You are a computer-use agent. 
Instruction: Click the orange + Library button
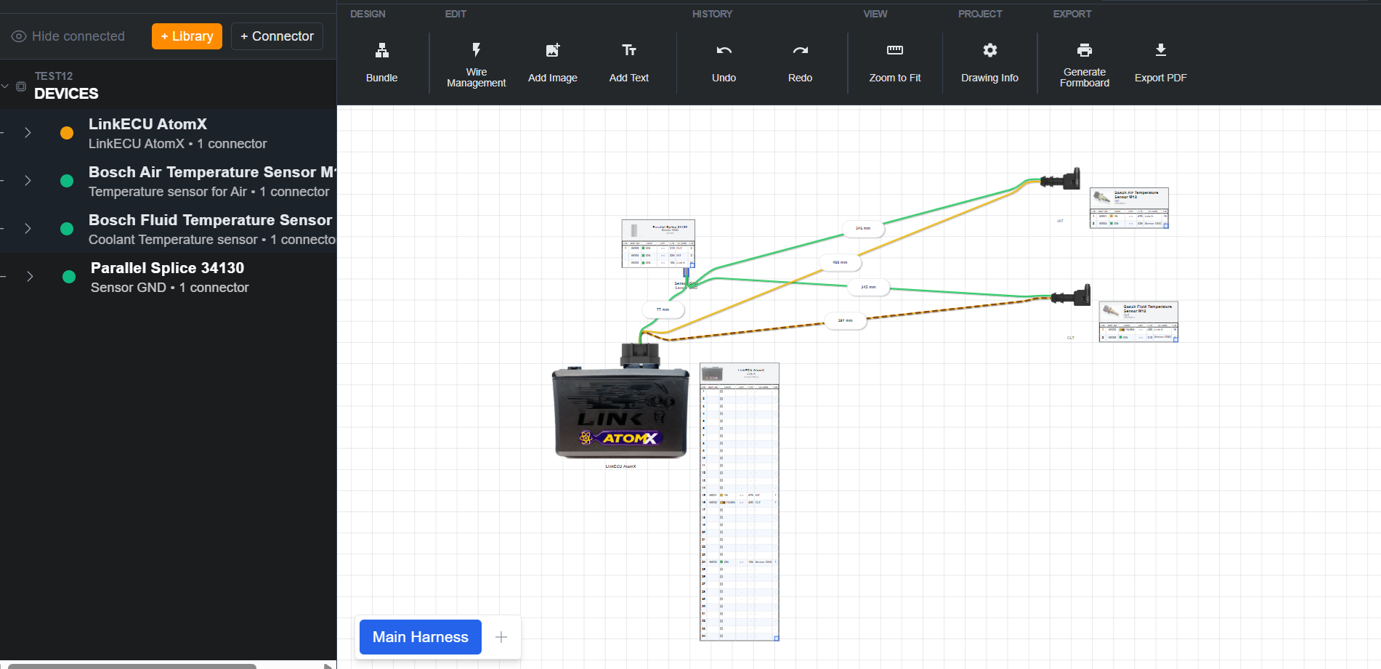pyautogui.click(x=187, y=36)
